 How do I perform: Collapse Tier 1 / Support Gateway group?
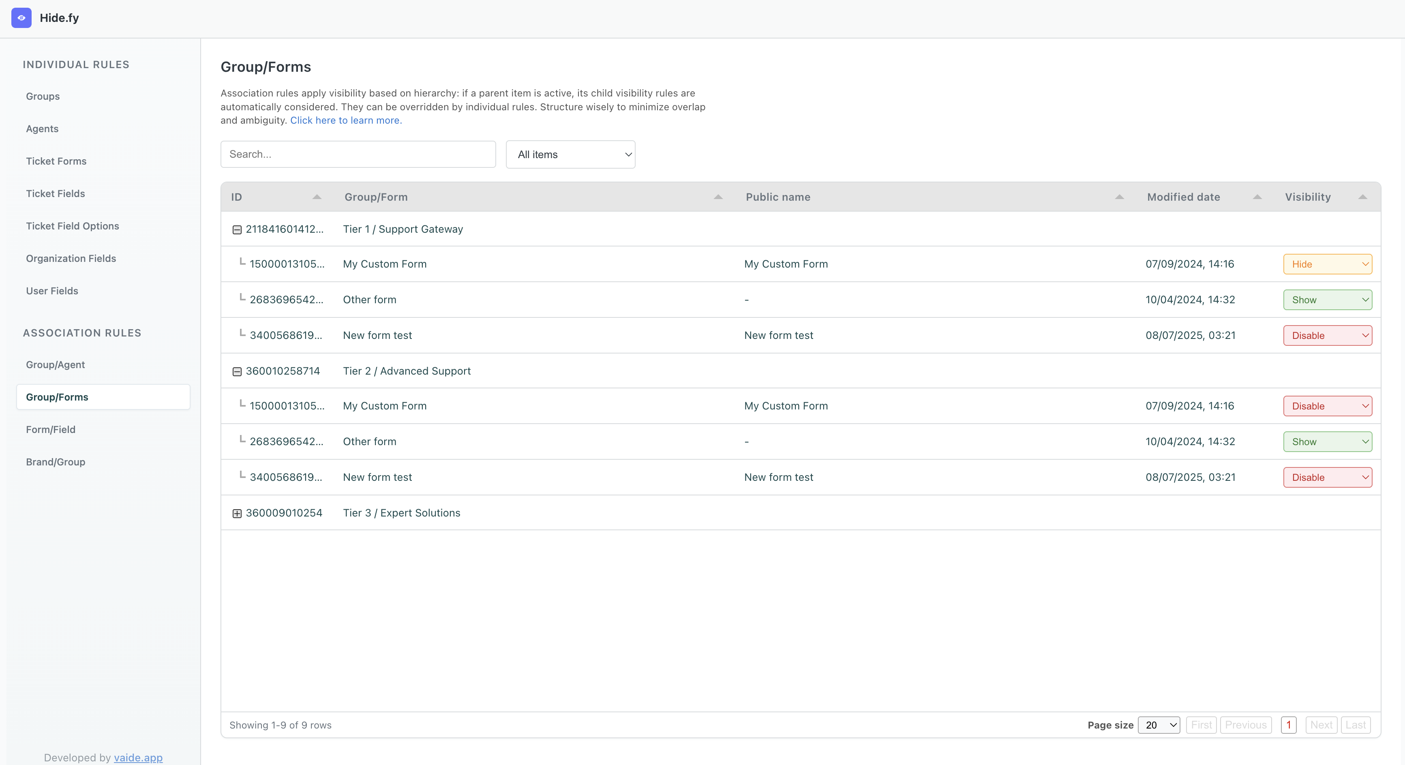point(237,230)
